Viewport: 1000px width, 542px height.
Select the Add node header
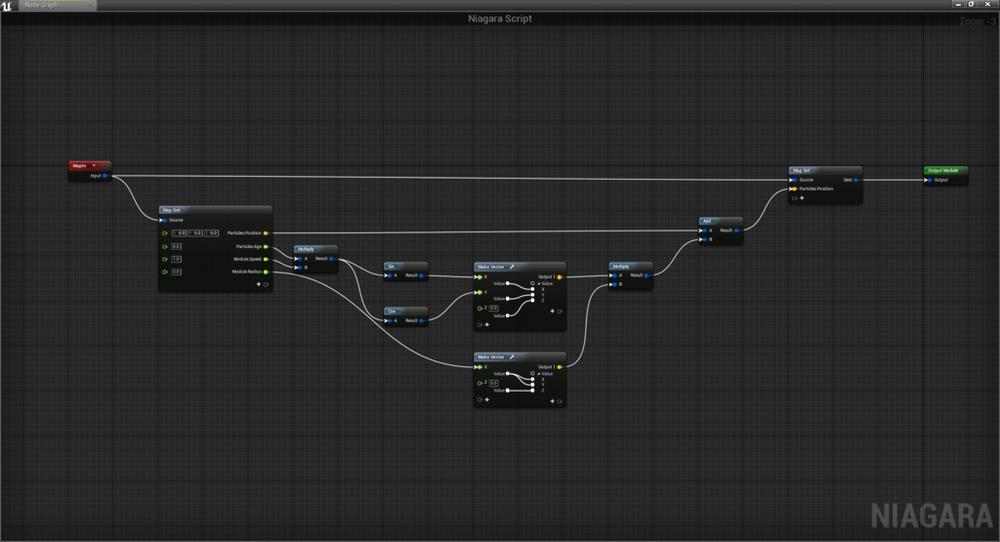pyautogui.click(x=721, y=222)
